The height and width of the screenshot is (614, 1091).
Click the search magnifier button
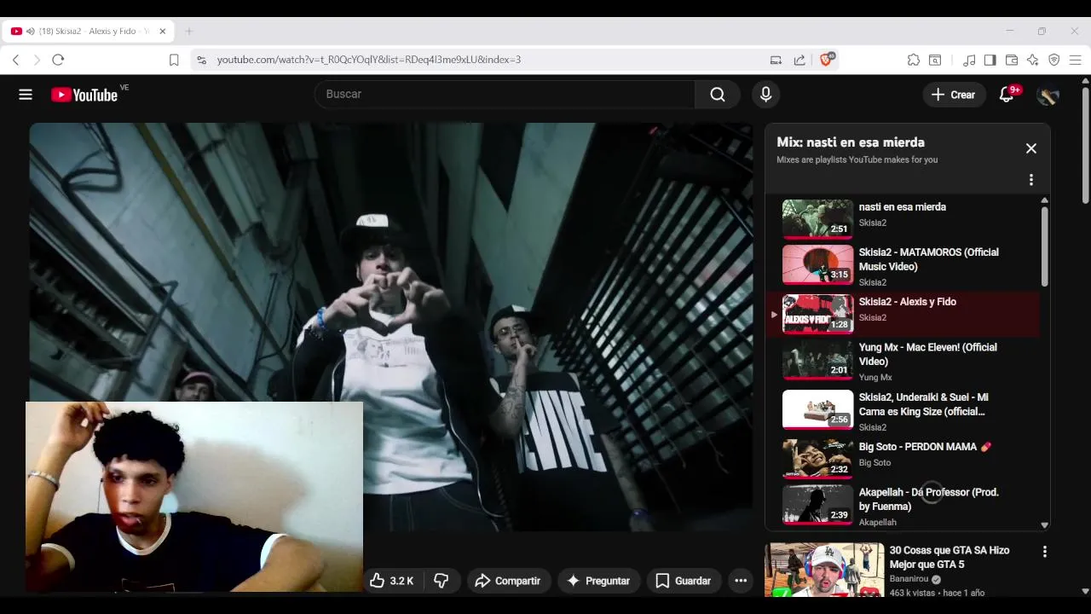(718, 95)
